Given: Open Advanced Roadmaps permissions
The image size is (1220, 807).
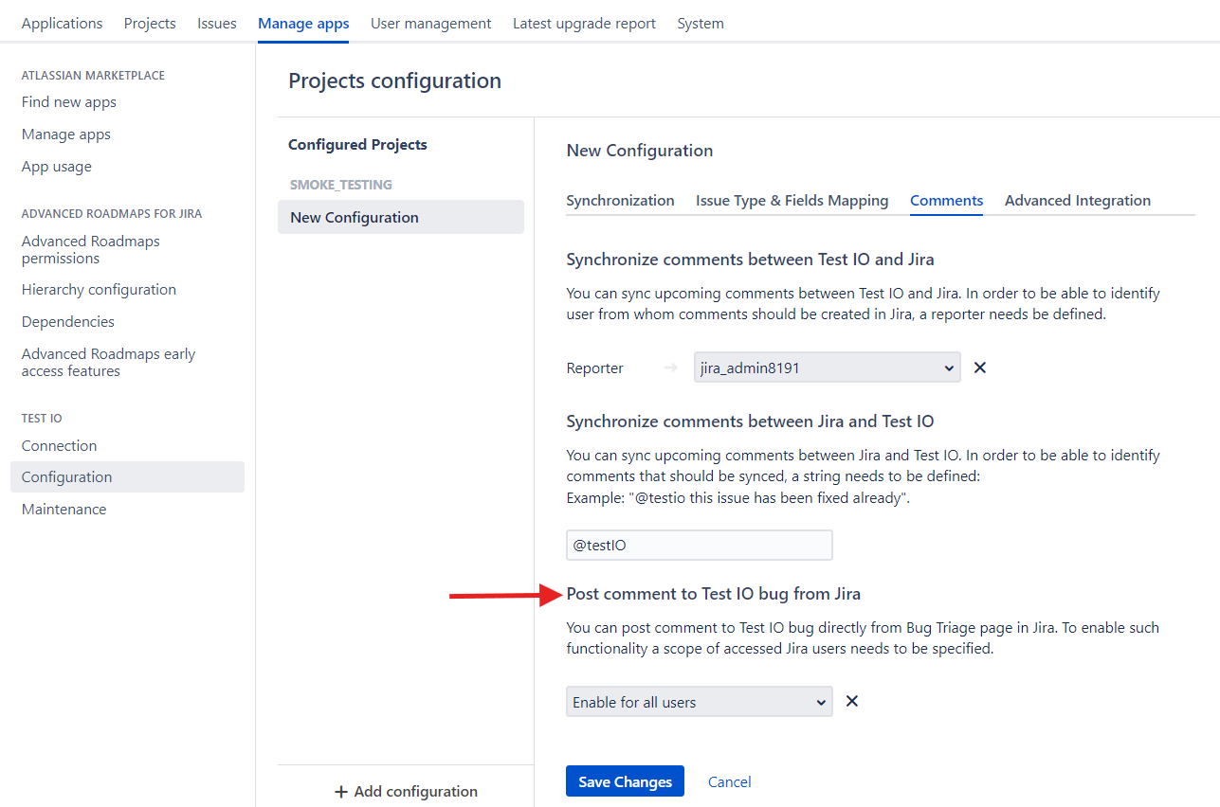Looking at the screenshot, I should click(x=91, y=250).
